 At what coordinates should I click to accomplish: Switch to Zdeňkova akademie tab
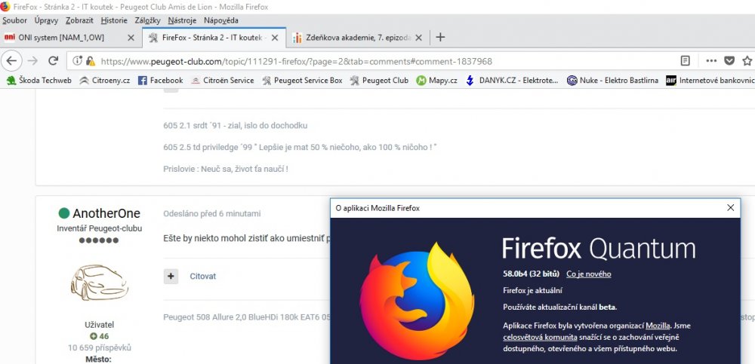[358, 38]
